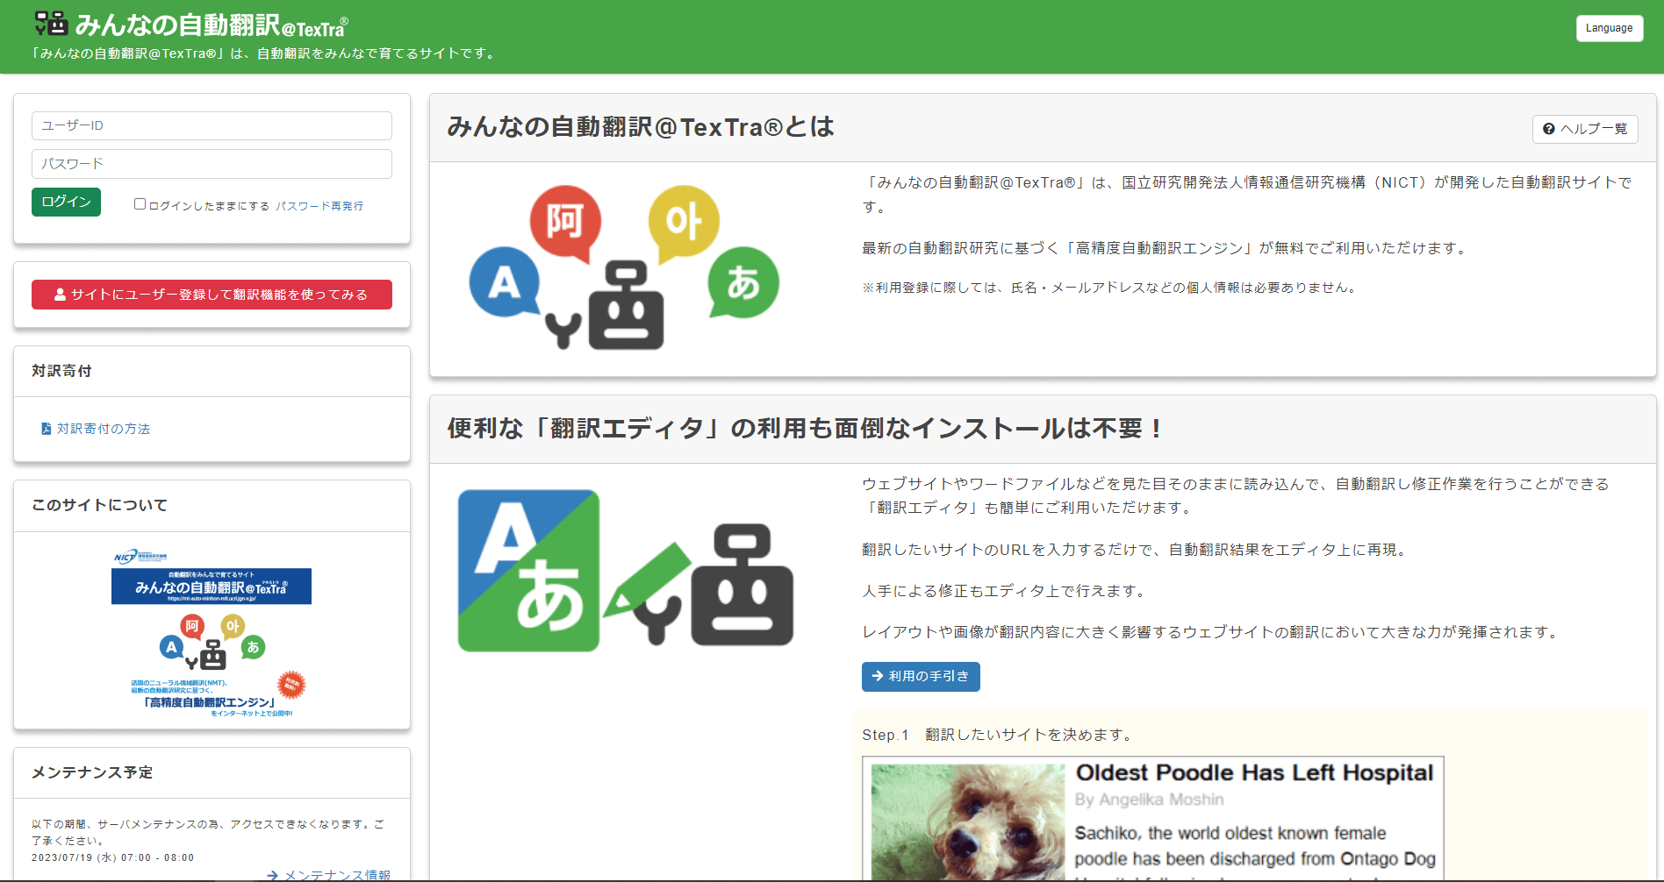1664x882 pixels.
Task: Click the green あ speech bubble icon
Action: pyautogui.click(x=743, y=283)
